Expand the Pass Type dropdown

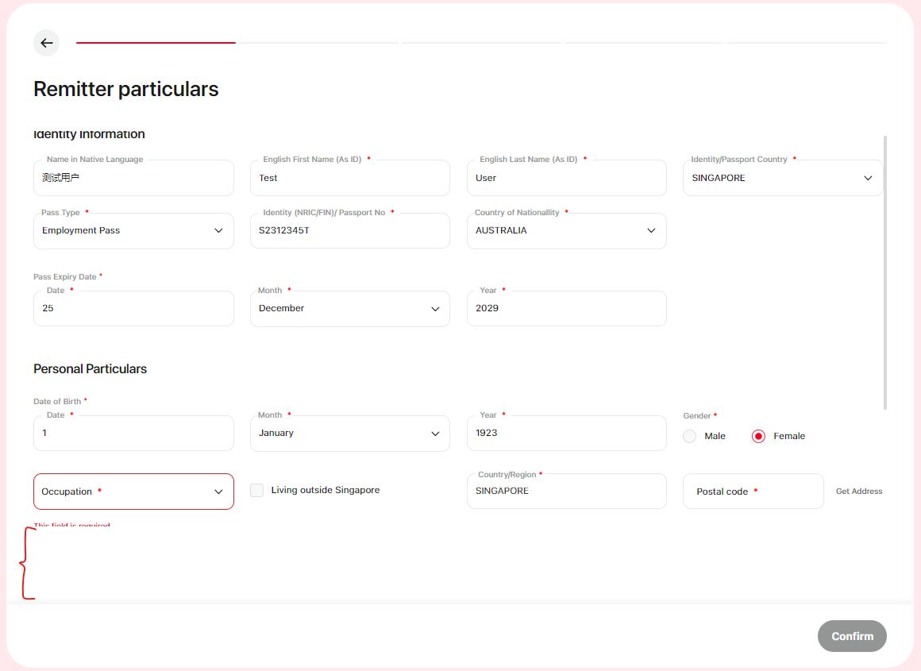tap(133, 230)
